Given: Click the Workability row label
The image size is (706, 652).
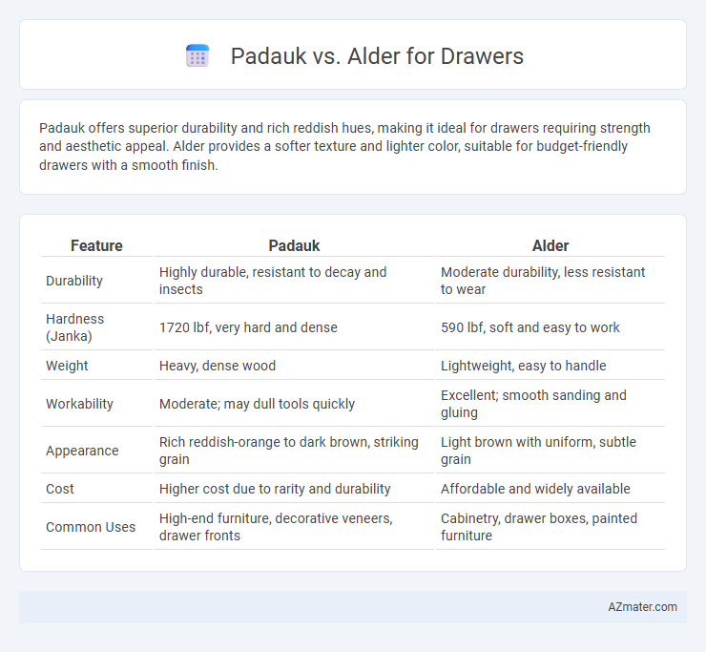Looking at the screenshot, I should pyautogui.click(x=79, y=404).
